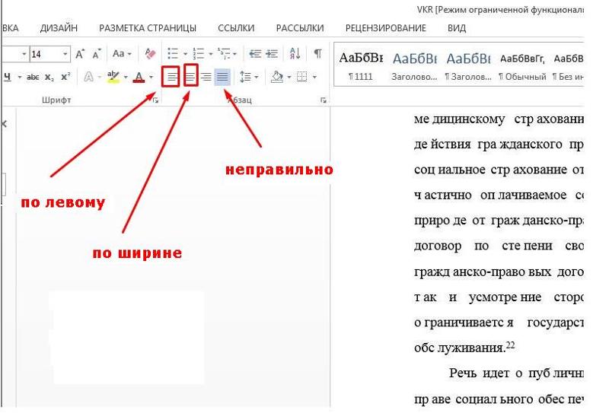
Task: Open the line spacing dropdown arrow
Action: click(257, 78)
